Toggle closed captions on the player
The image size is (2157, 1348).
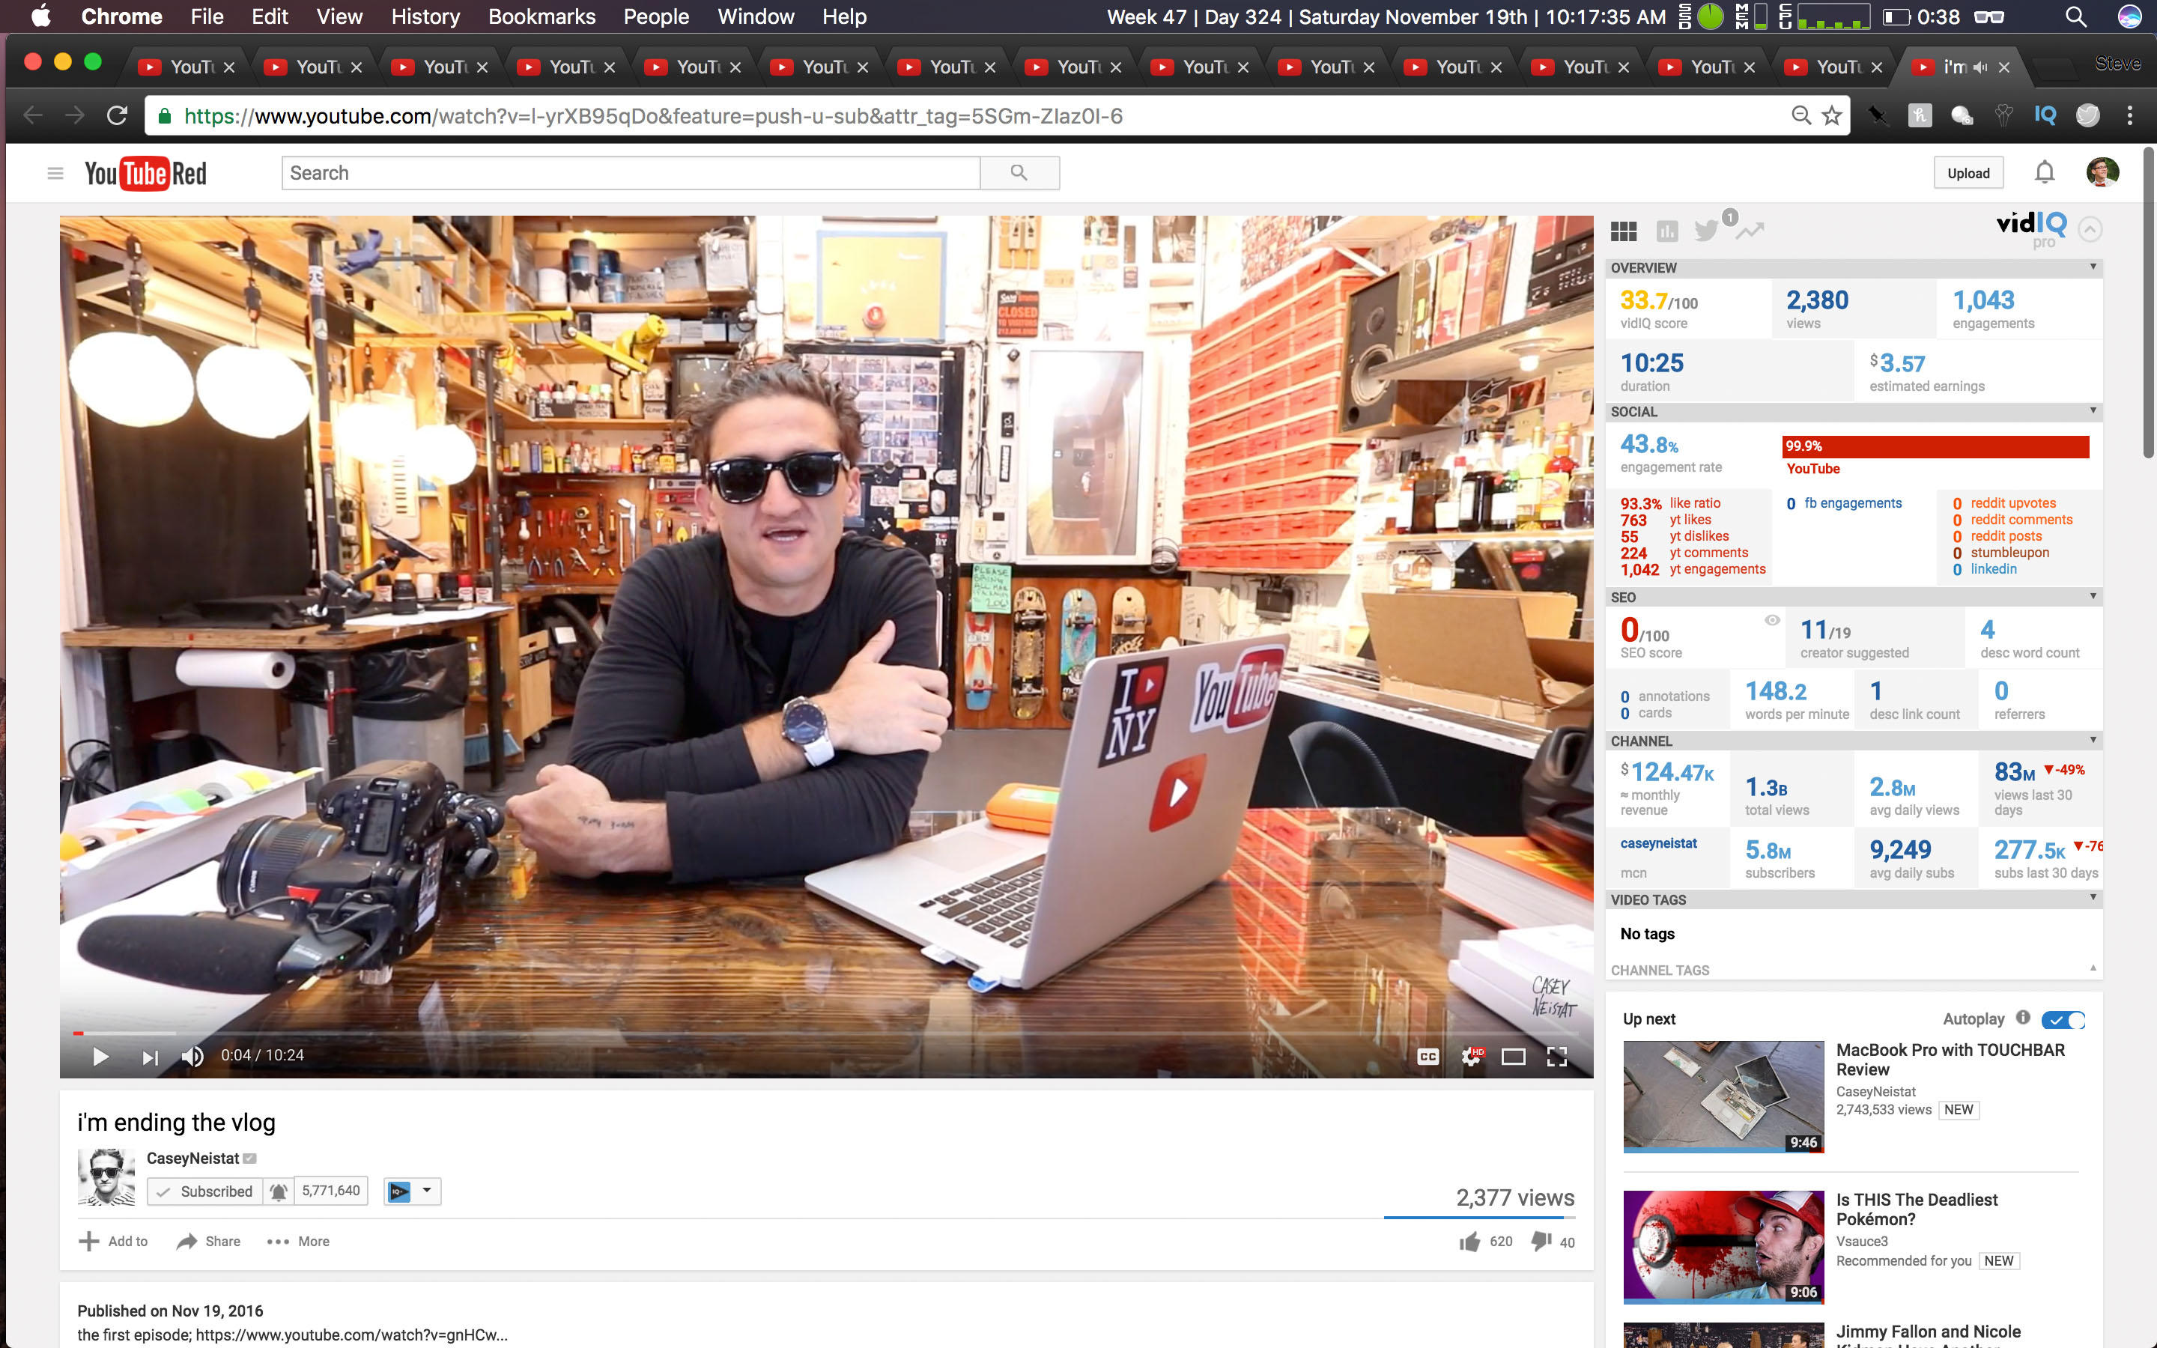pyautogui.click(x=1428, y=1057)
